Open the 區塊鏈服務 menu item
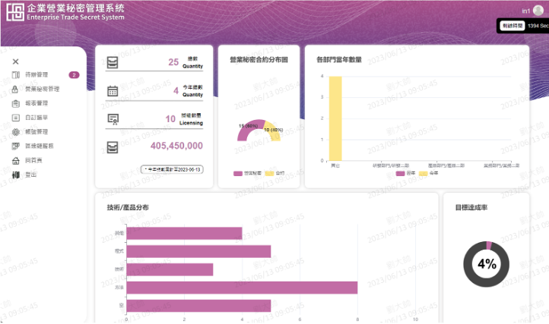The width and height of the screenshot is (549, 324). [x=40, y=146]
